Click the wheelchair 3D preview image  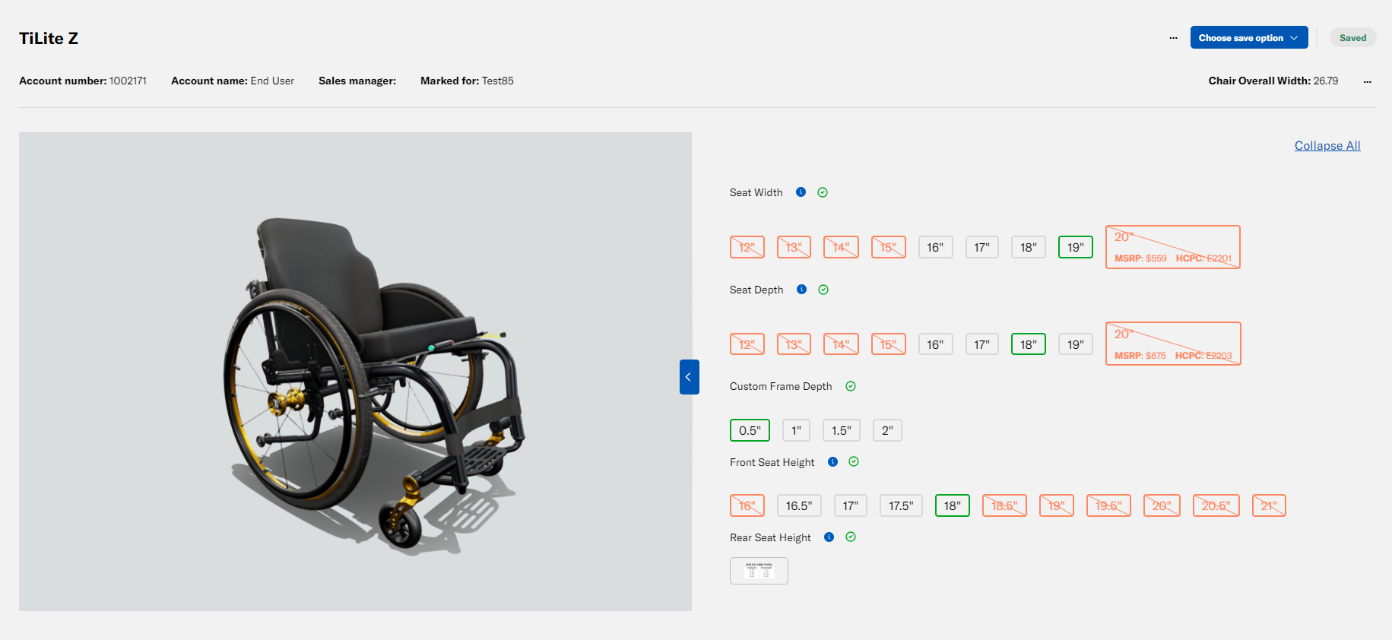(355, 372)
